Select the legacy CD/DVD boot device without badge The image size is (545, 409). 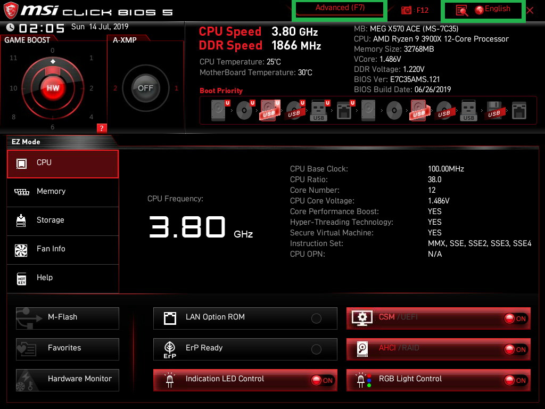[394, 111]
